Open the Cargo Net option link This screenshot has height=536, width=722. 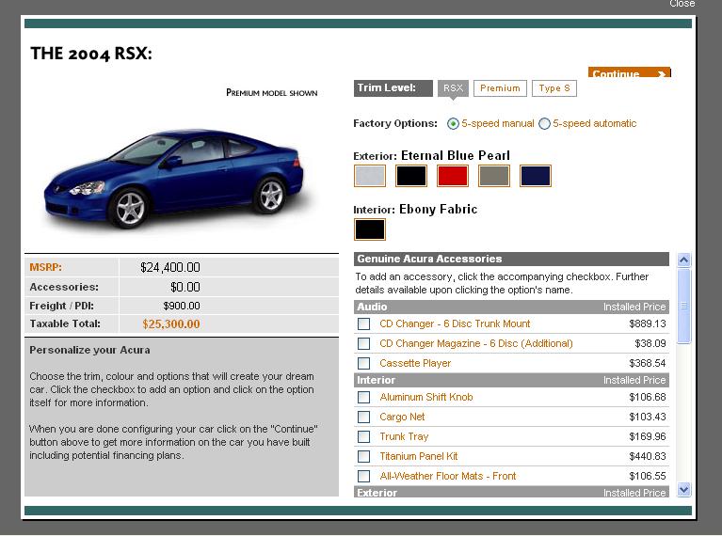click(402, 418)
